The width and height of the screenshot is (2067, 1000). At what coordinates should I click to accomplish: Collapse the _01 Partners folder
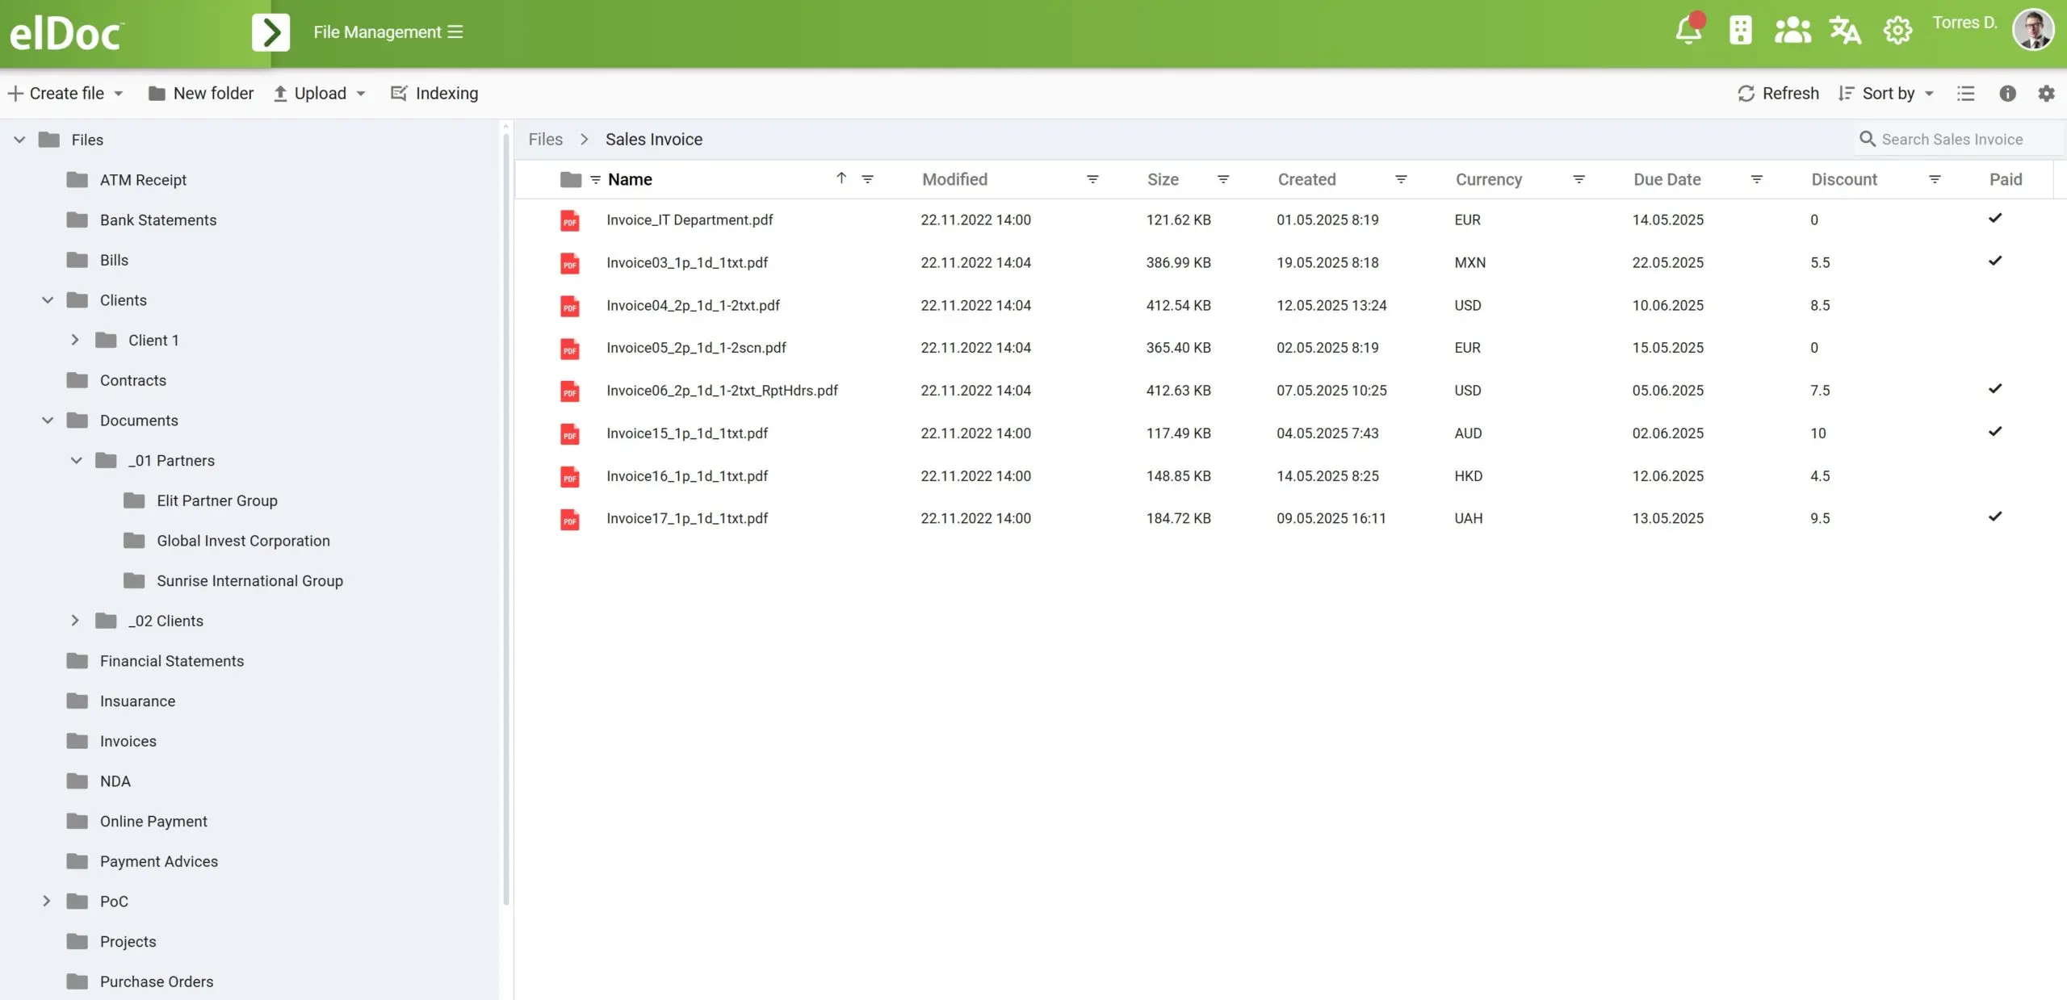(x=76, y=460)
